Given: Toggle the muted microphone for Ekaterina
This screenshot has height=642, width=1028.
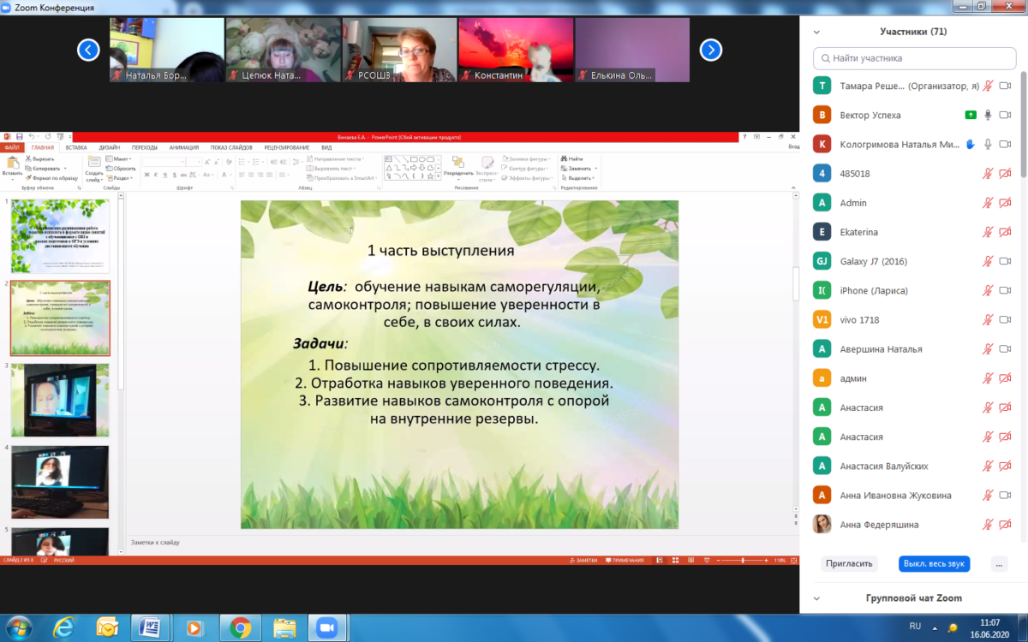Looking at the screenshot, I should click(x=988, y=232).
